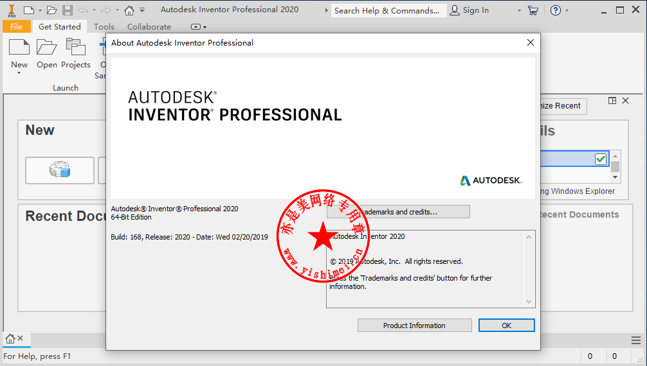Click the Help question mark icon

point(556,10)
